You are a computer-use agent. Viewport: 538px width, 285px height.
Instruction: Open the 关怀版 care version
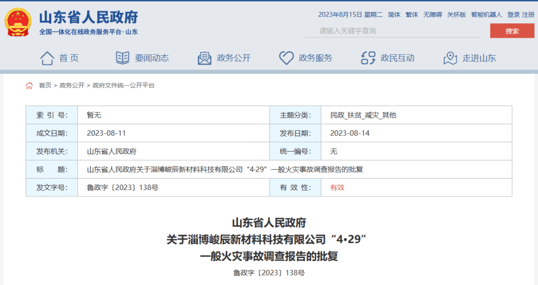coord(456,15)
